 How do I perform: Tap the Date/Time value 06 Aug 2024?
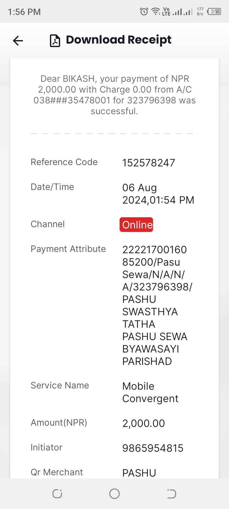point(158,194)
